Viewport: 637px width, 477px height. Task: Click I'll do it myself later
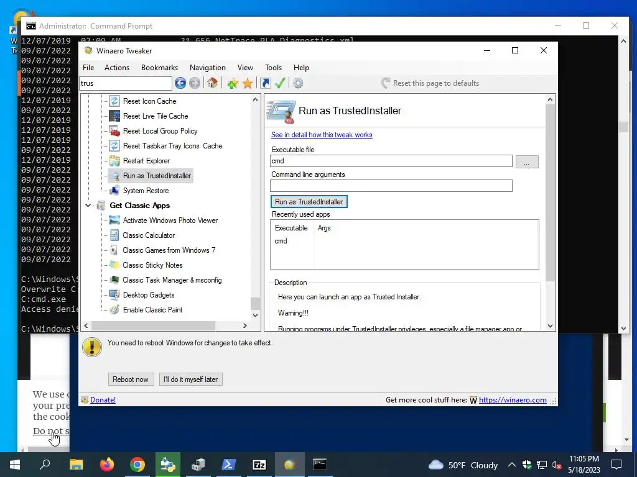[190, 379]
